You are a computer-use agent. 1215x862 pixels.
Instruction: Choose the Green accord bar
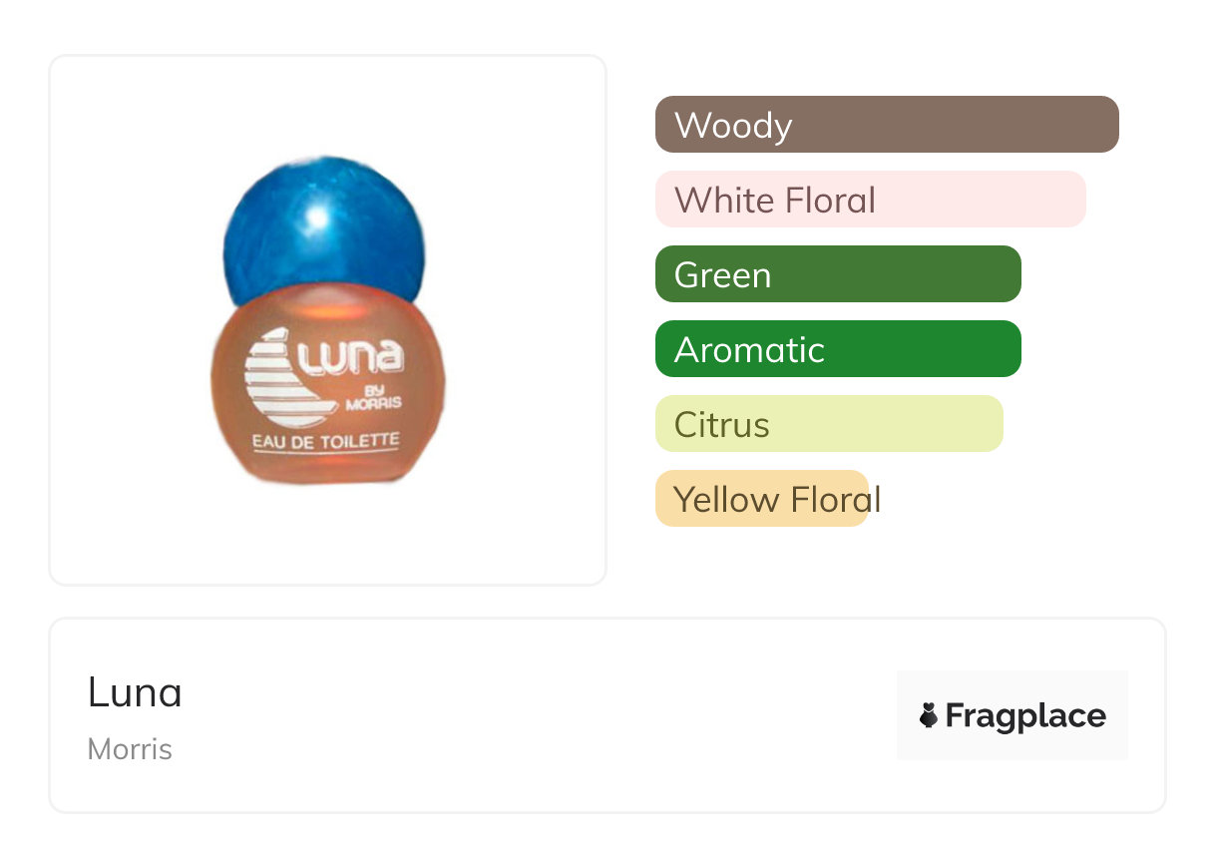838,274
